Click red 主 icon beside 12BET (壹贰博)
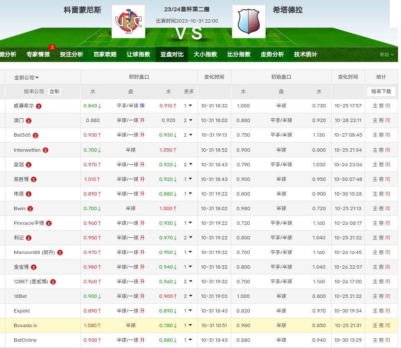The width and height of the screenshot is (401, 348). coord(53,282)
